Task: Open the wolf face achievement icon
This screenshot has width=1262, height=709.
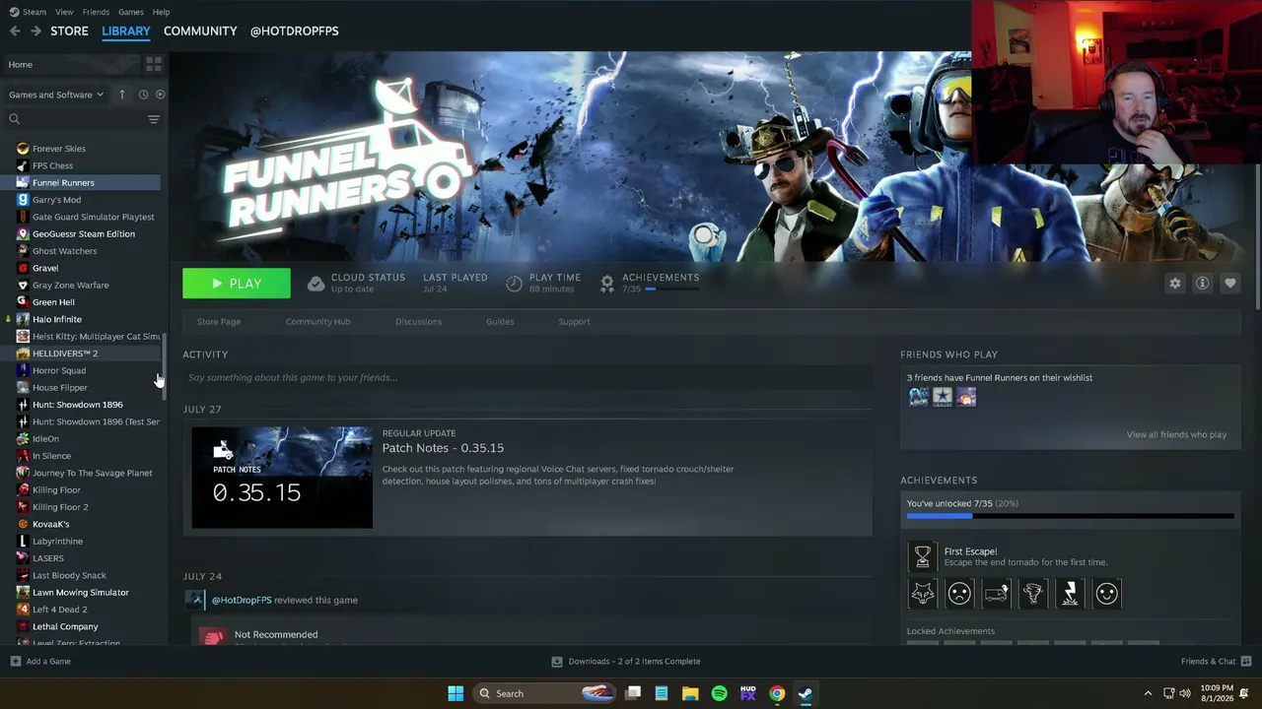Action: (x=923, y=593)
